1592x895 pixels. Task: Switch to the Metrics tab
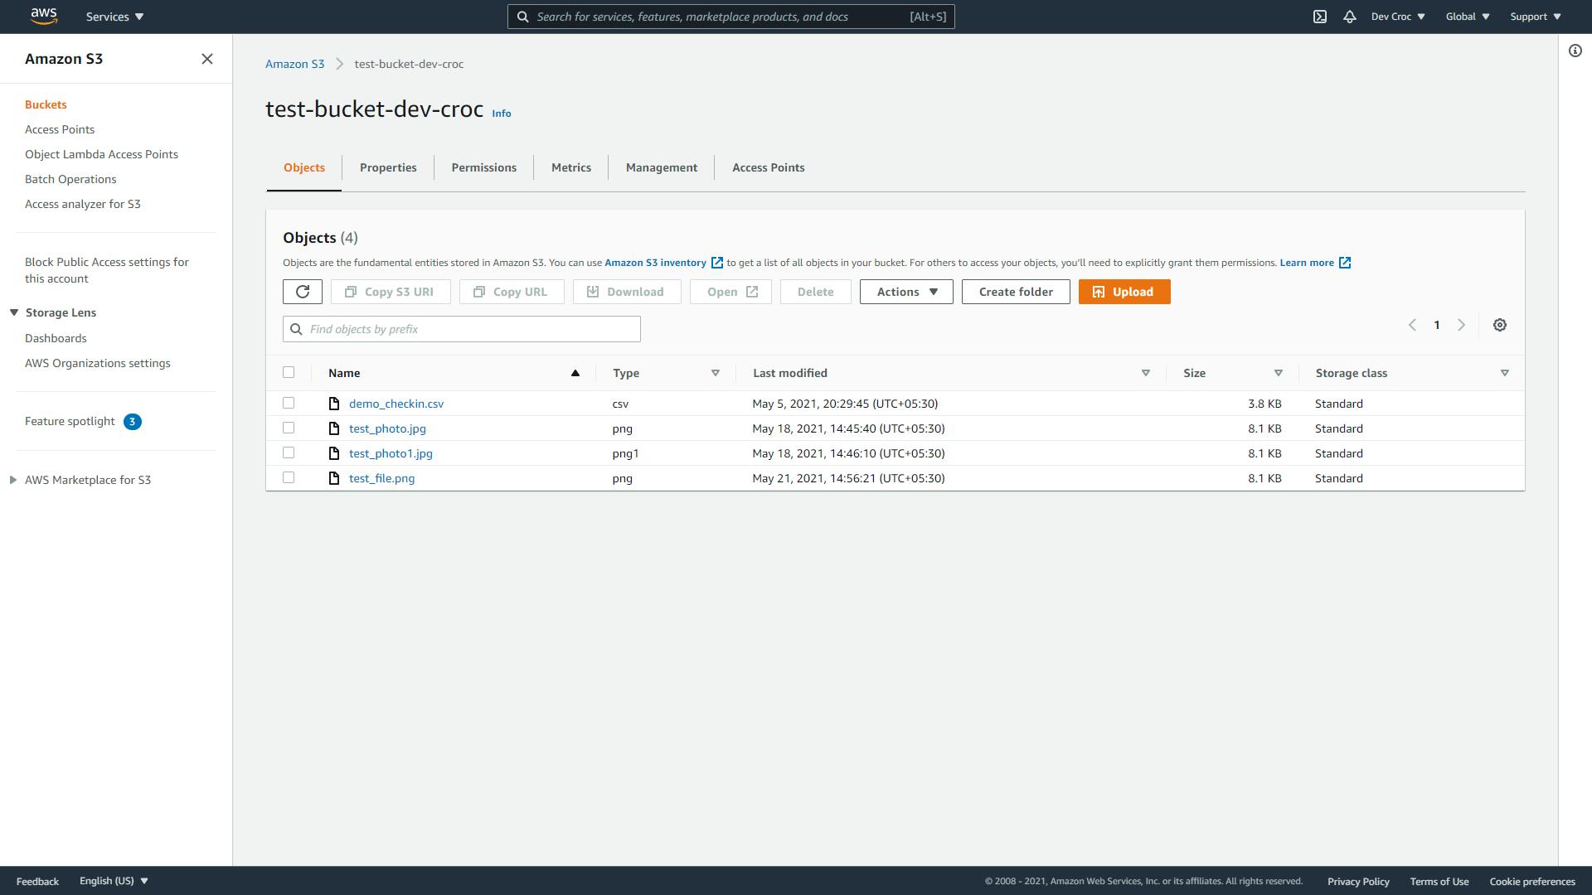[571, 167]
